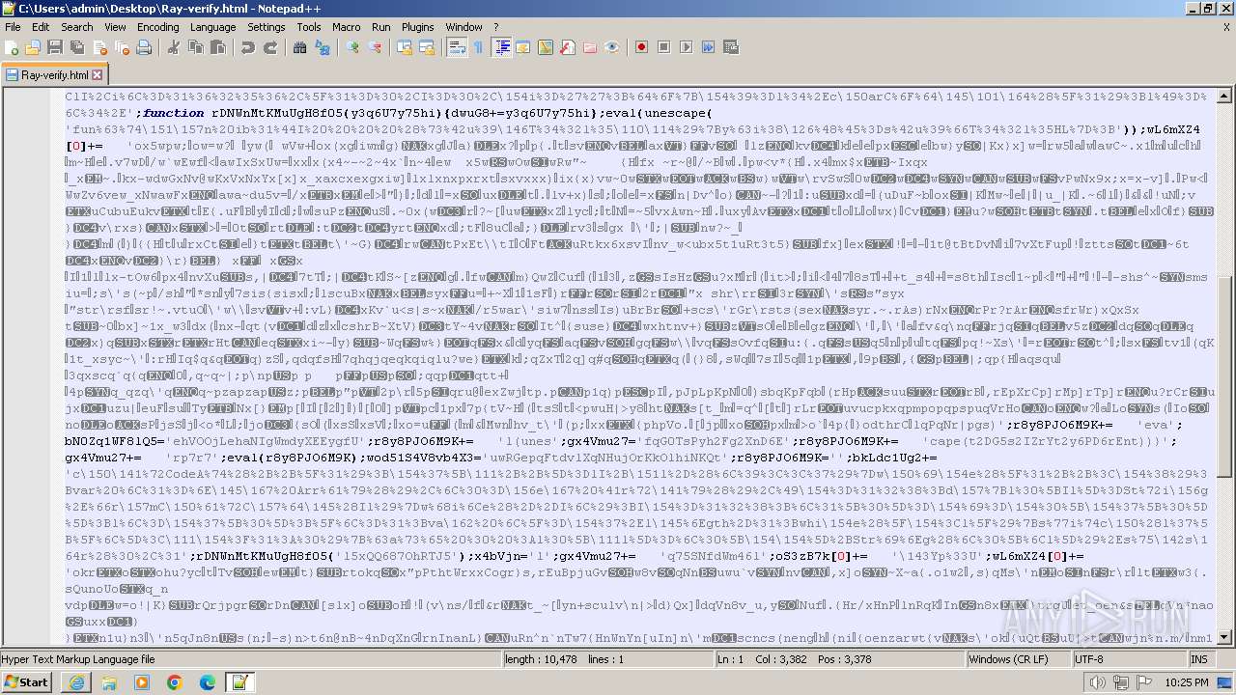Start macro recording red button
Screen dimensions: 1236x695
[x=641, y=47]
